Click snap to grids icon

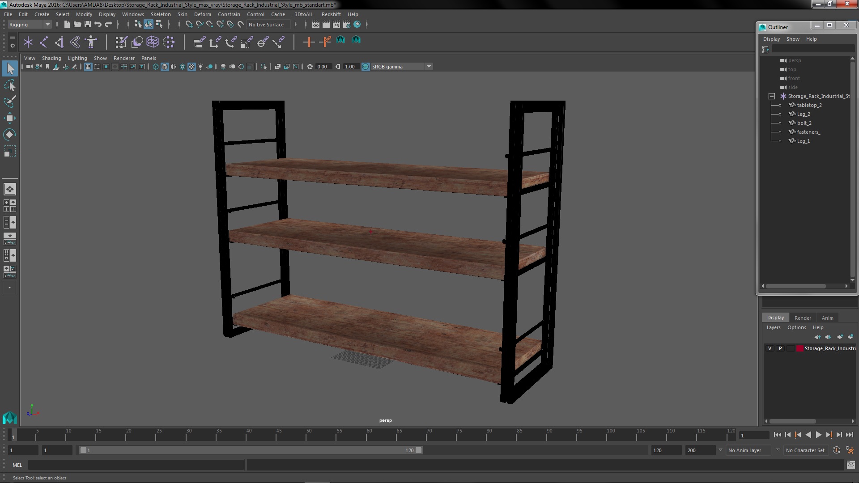tap(189, 25)
